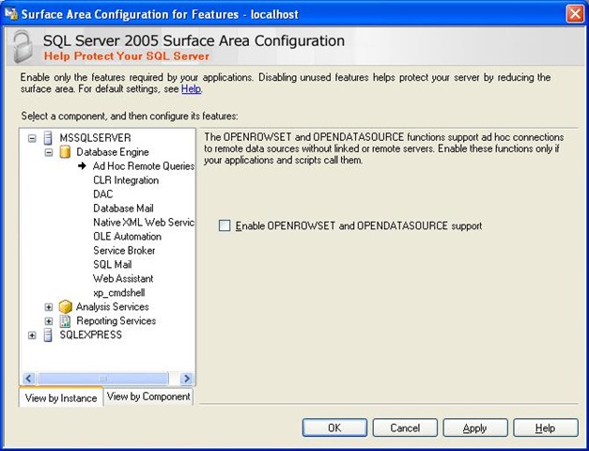Image resolution: width=589 pixels, height=451 pixels.
Task: Select the xp_cmdshell feature
Action: pyautogui.click(x=118, y=293)
